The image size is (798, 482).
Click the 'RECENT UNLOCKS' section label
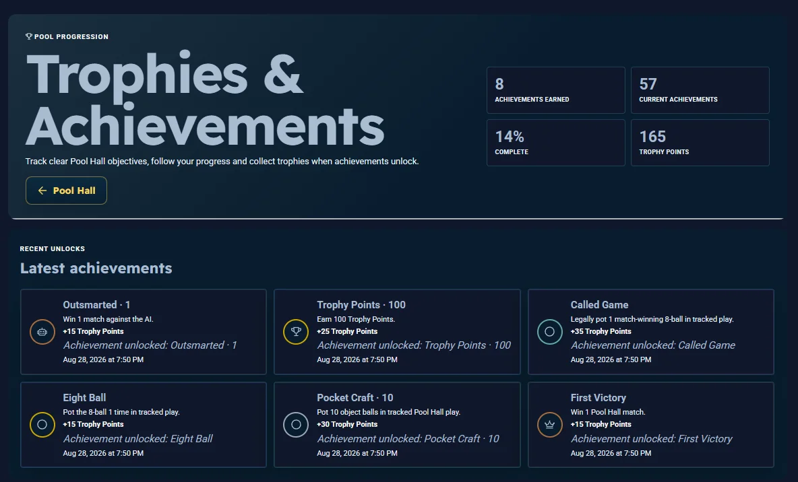click(x=53, y=248)
